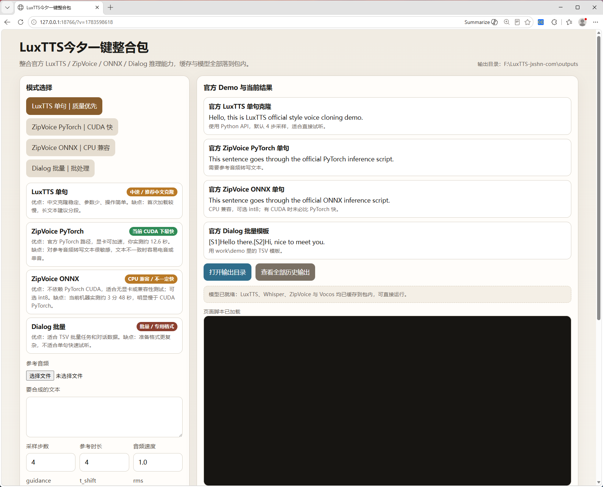This screenshot has height=487, width=603.
Task: Open a new browser tab
Action: coord(110,7)
